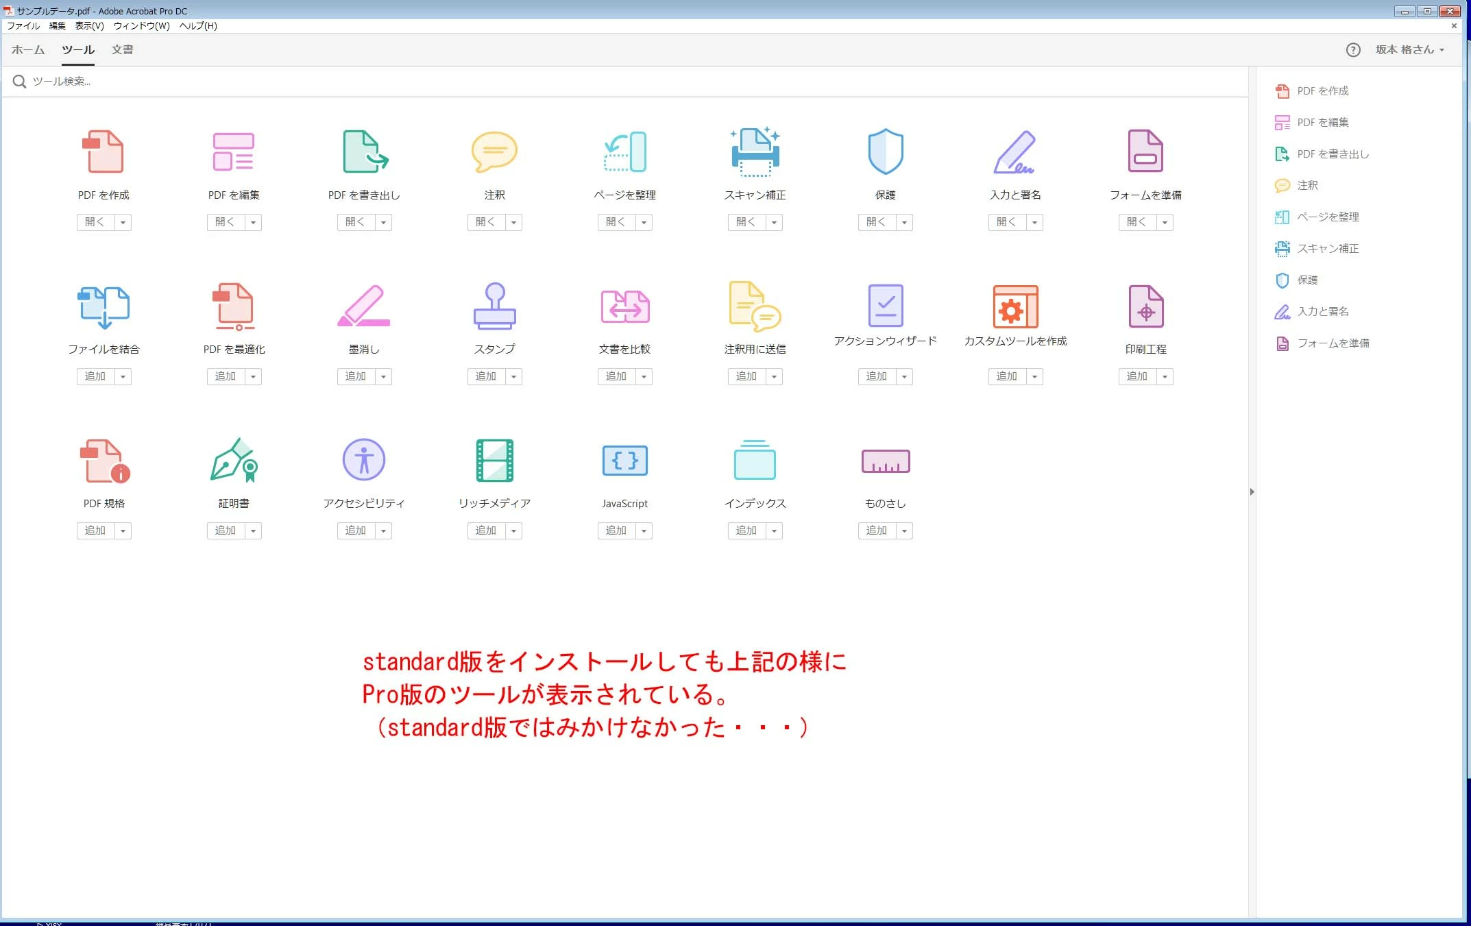Click the 墨消し redaction tool icon
Screen dimensions: 1471x926
[364, 306]
